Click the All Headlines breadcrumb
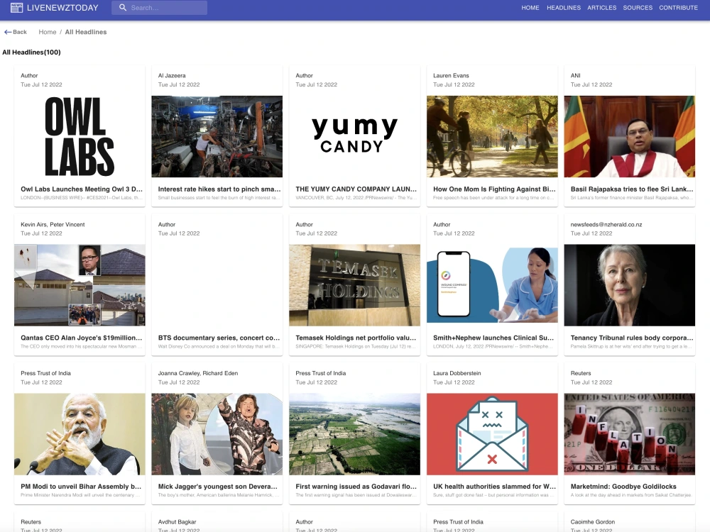 point(86,32)
